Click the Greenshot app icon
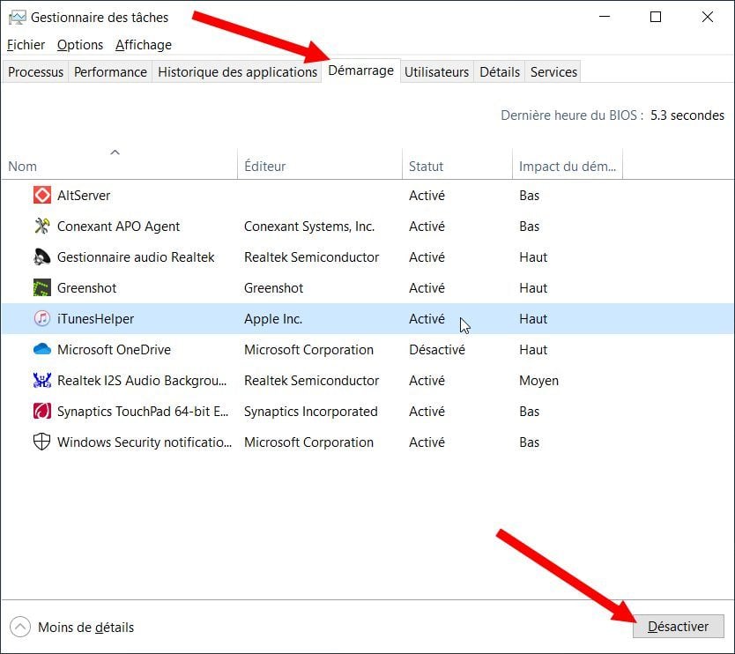Viewport: 735px width, 654px height. tap(41, 288)
